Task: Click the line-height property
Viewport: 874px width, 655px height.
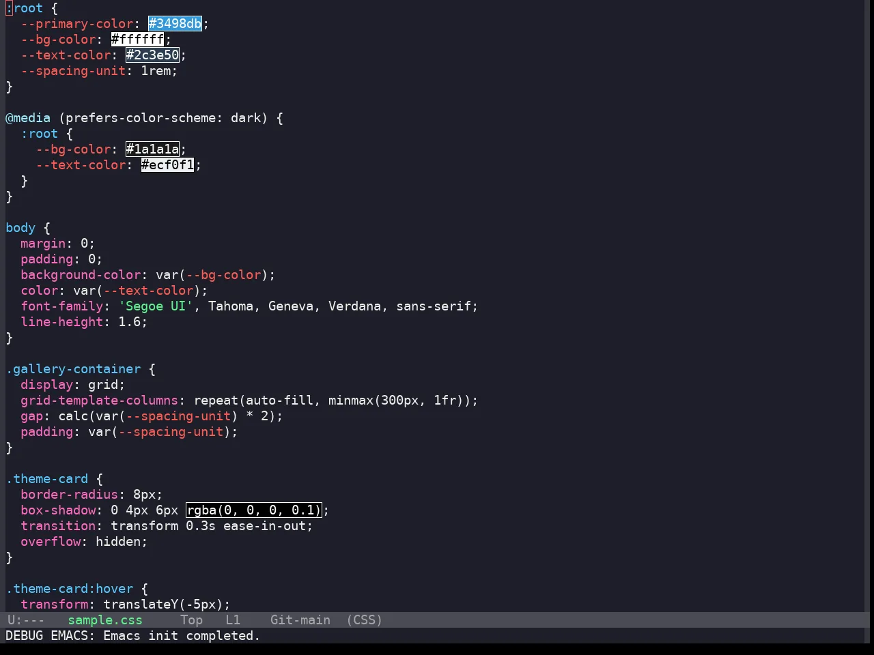Action: point(62,322)
